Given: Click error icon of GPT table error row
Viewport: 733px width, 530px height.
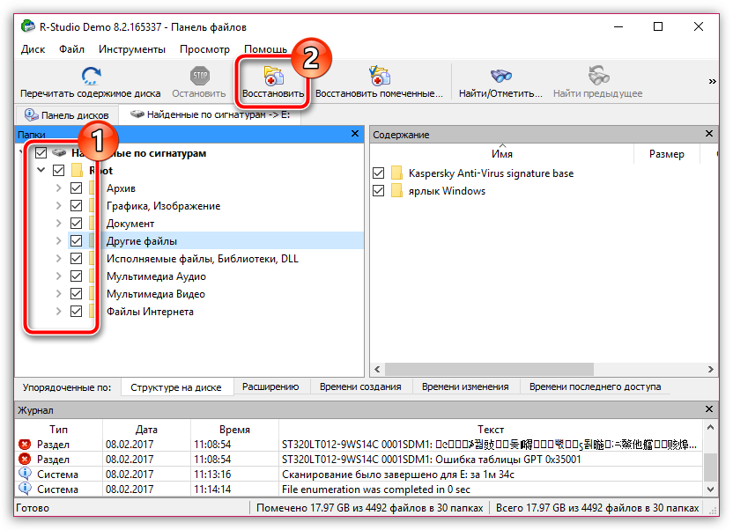Looking at the screenshot, I should click(25, 459).
